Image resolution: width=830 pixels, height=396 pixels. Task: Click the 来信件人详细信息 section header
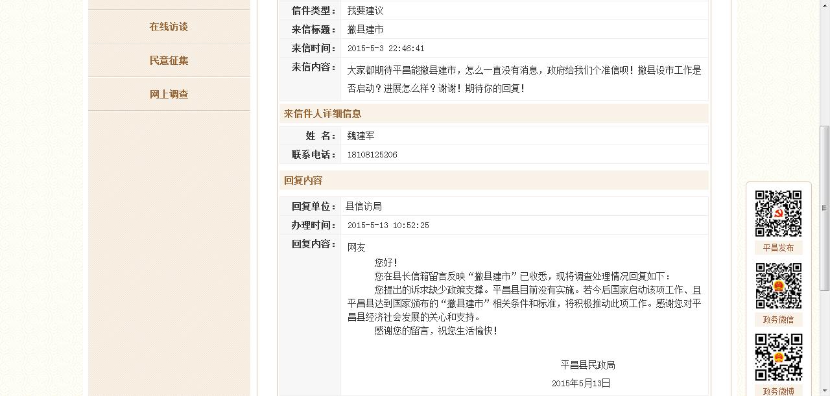(x=323, y=113)
